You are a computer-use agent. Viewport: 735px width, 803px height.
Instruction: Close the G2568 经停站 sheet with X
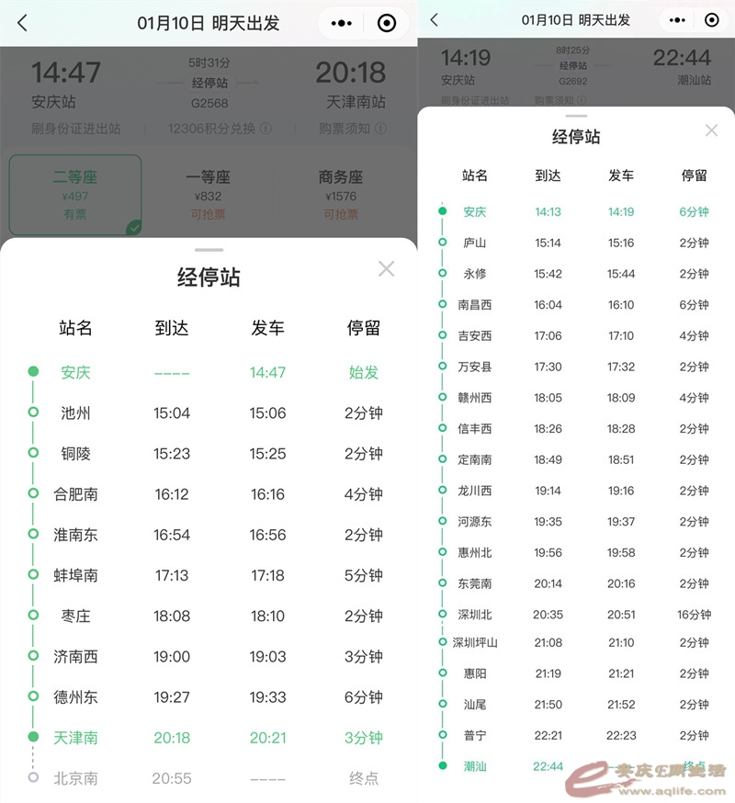click(387, 268)
